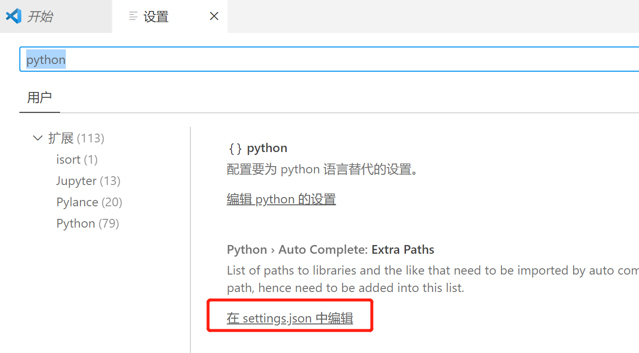The width and height of the screenshot is (639, 353).
Task: Select 扩展 (113) in settings tree
Action: 76,138
